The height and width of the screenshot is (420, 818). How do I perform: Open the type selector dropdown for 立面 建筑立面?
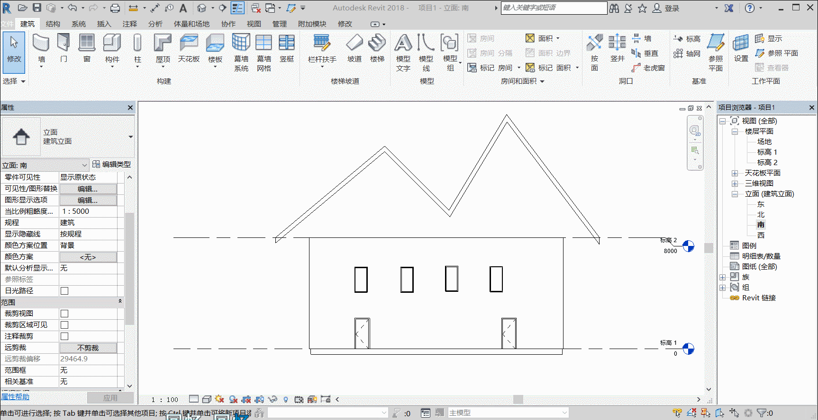130,137
